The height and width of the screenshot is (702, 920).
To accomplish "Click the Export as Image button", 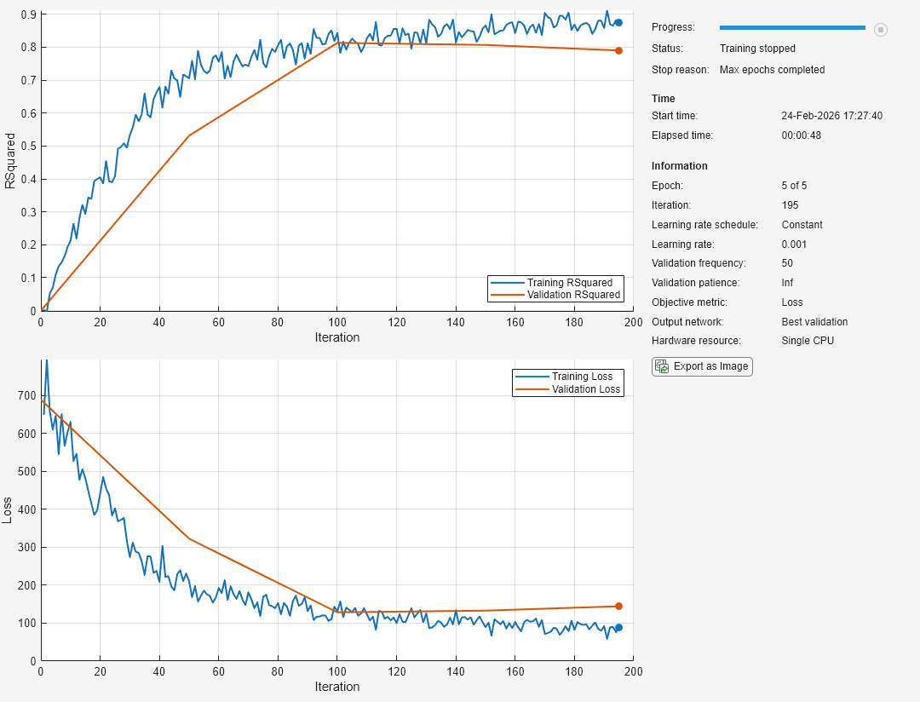I will pos(702,366).
